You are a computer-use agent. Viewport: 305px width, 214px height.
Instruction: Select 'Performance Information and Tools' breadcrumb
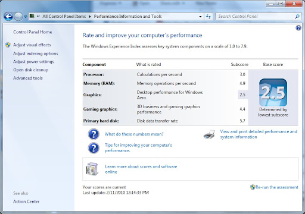point(127,16)
